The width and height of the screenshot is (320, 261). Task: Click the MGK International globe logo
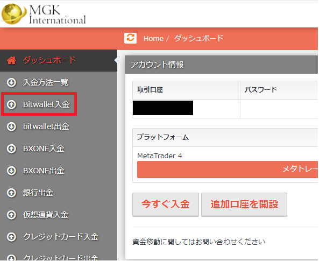tap(13, 14)
